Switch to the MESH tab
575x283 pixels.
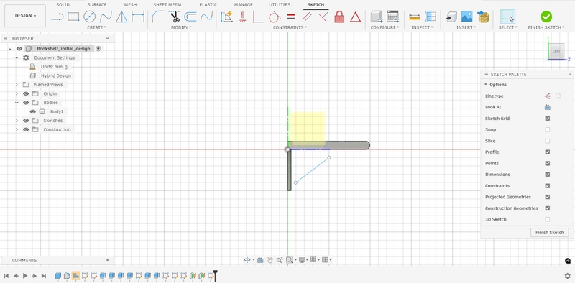(x=130, y=5)
